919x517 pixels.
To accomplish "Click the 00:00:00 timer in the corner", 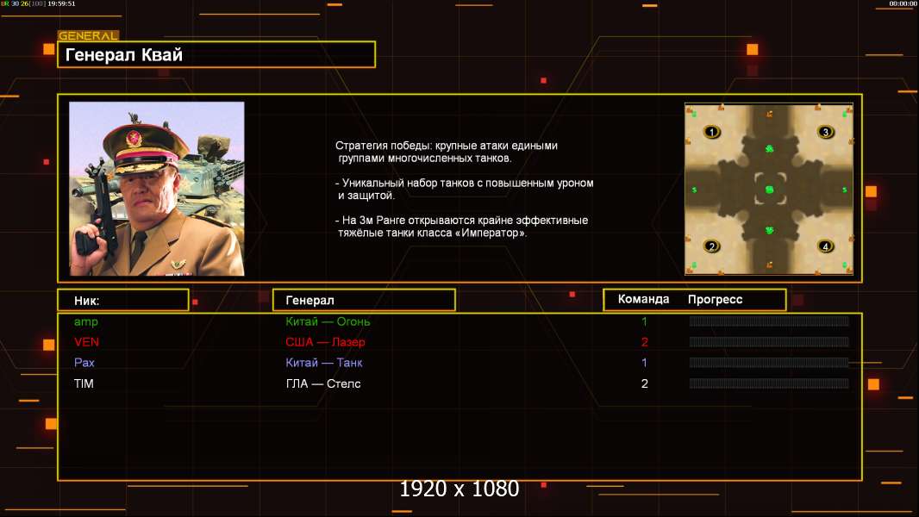I will click(x=903, y=3).
